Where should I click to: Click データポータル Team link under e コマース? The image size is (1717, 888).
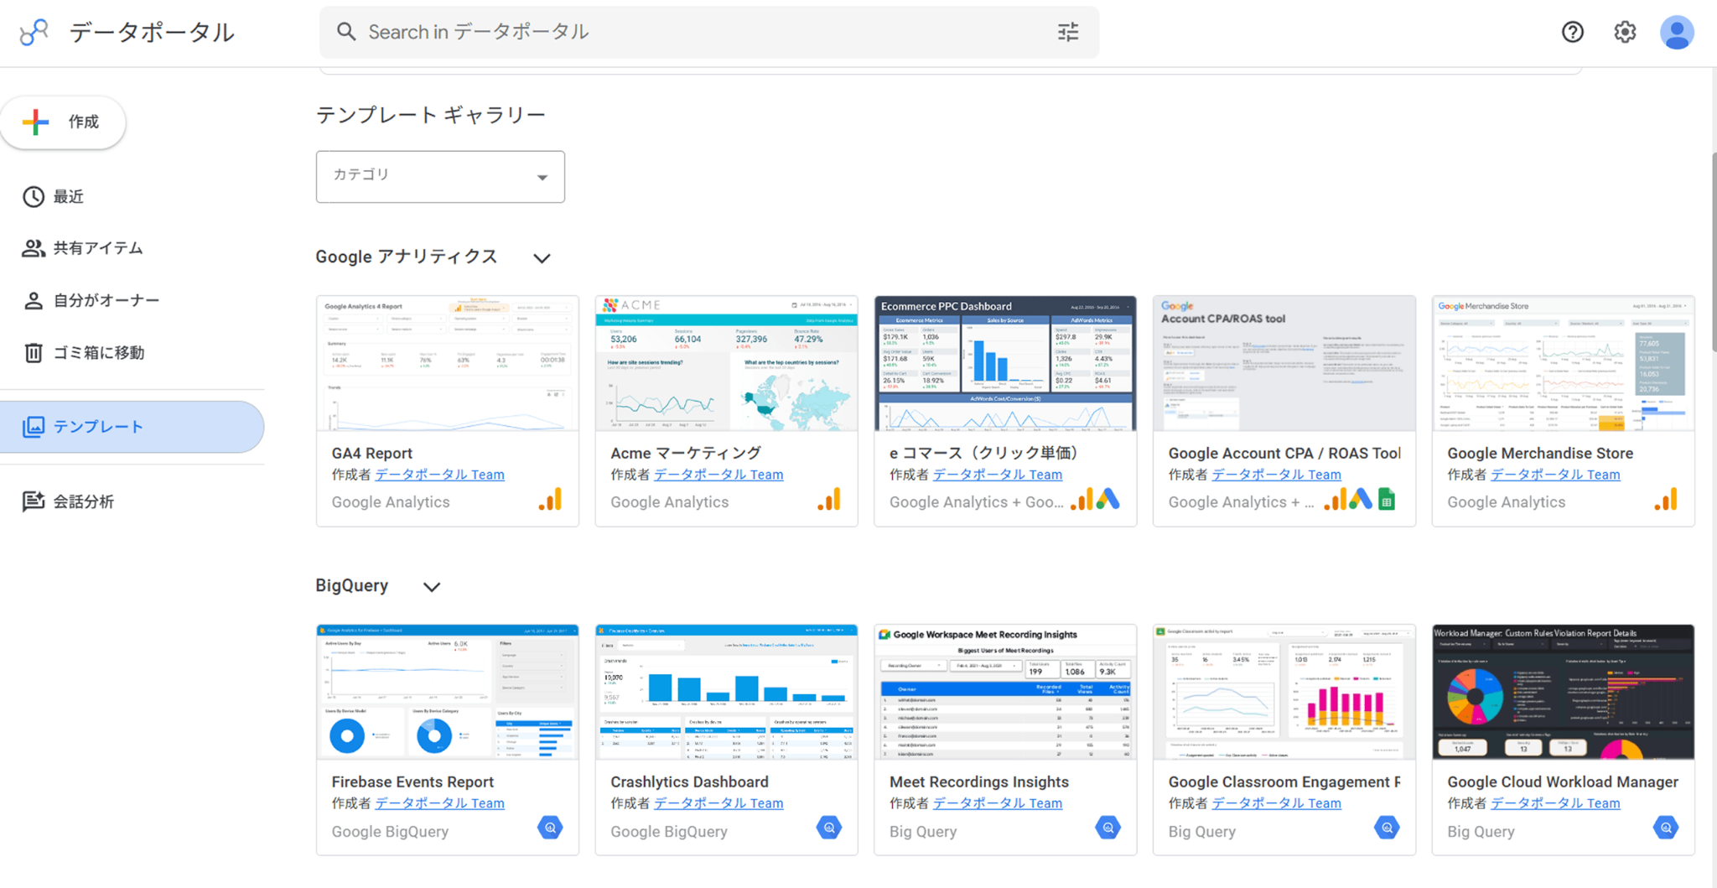tap(998, 475)
